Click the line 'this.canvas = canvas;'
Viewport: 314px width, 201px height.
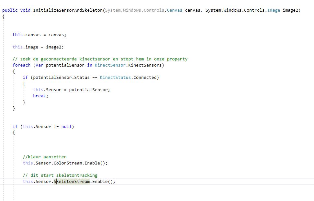[x=39, y=35]
